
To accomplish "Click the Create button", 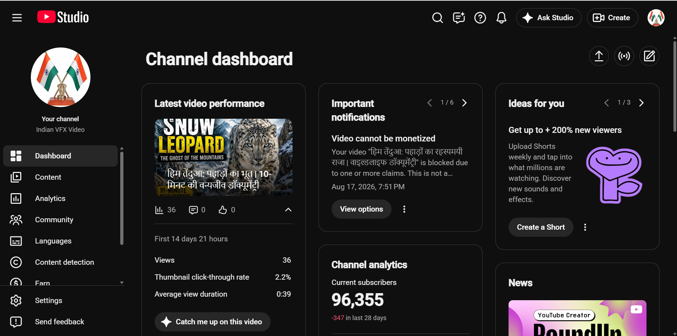I will click(612, 18).
